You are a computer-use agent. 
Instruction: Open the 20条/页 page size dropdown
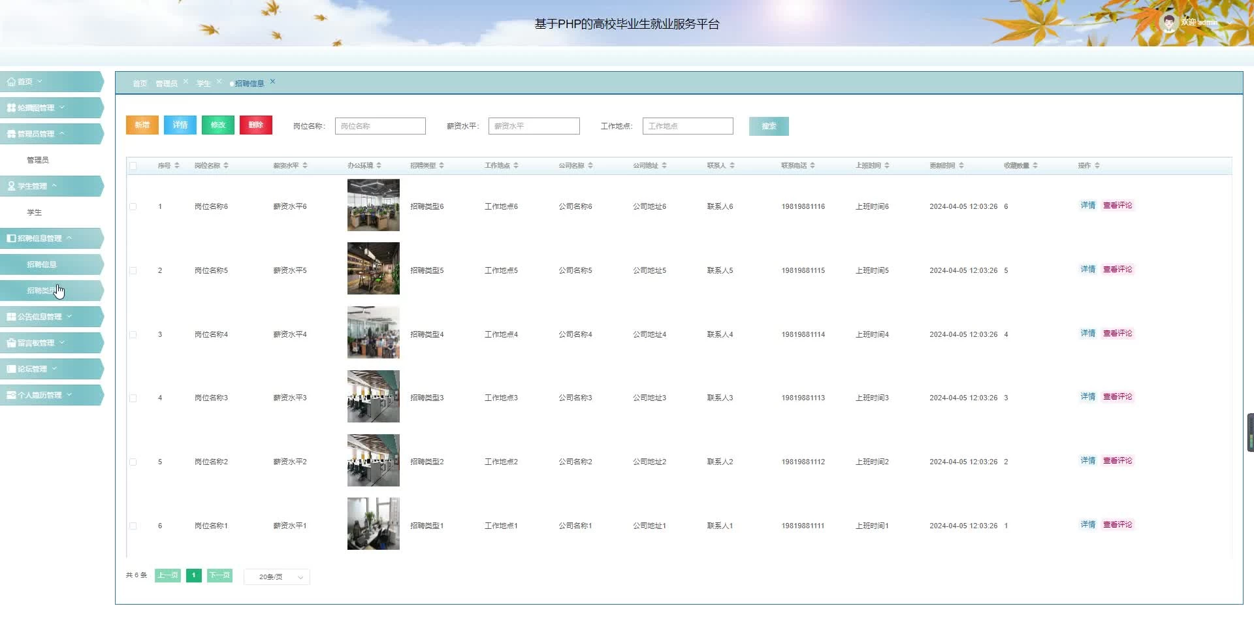(277, 577)
